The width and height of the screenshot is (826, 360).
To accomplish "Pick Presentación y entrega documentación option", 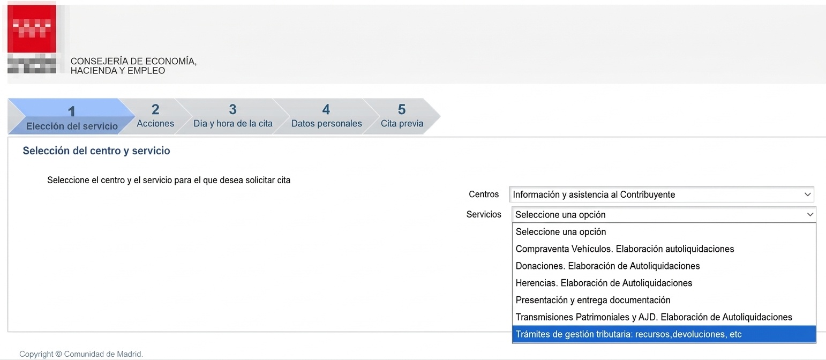I will point(664,300).
